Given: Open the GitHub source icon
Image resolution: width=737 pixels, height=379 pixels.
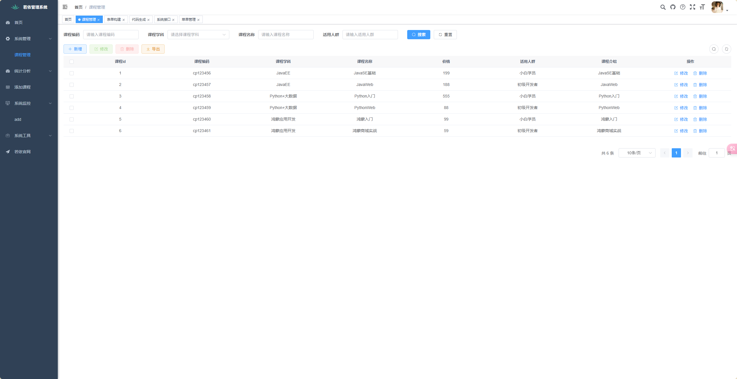Looking at the screenshot, I should coord(673,7).
